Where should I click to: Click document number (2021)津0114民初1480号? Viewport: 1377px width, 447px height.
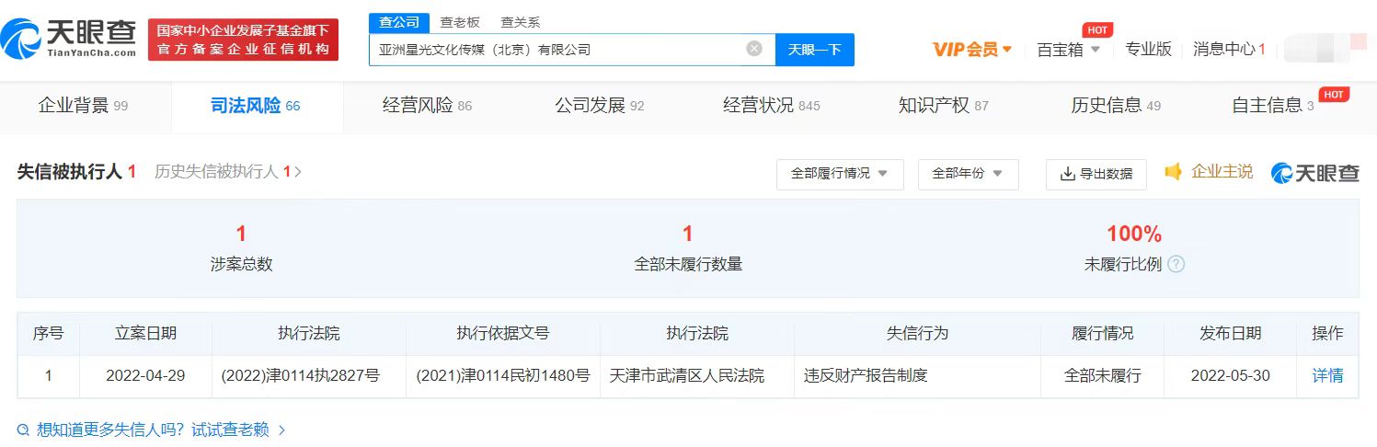pos(503,375)
